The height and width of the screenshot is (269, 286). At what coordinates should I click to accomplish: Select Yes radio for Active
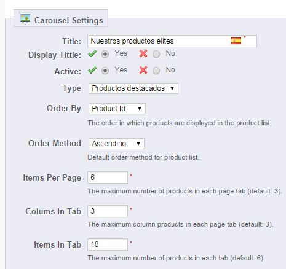[x=105, y=71]
